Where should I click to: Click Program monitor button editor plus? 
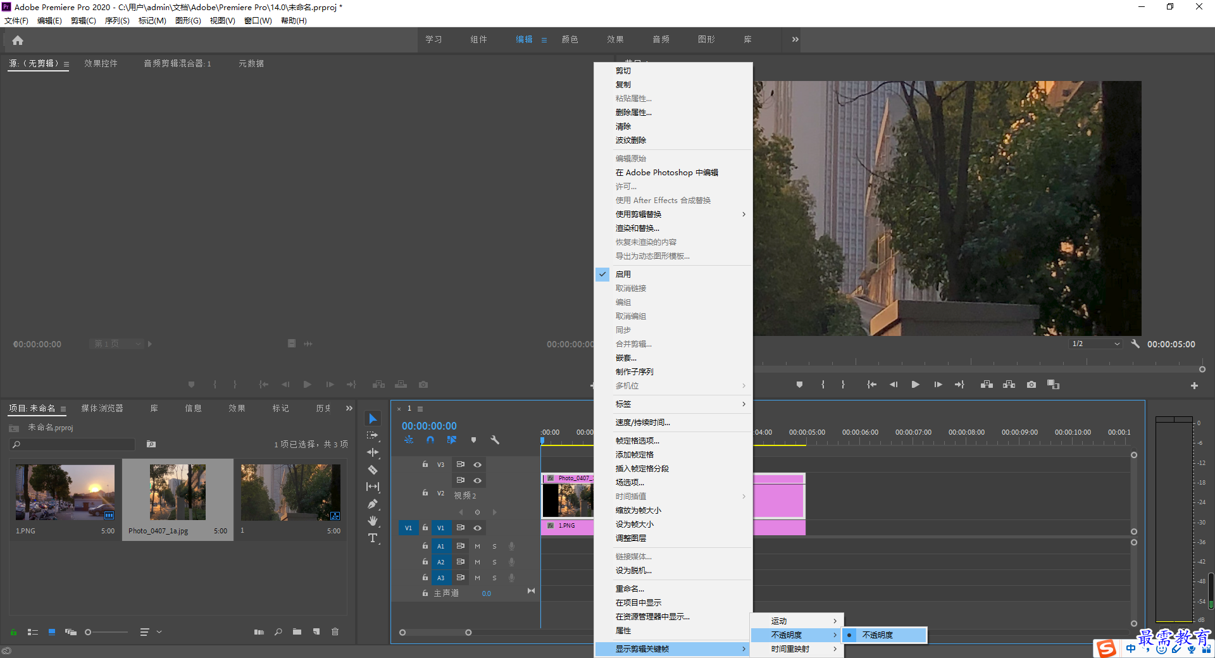click(x=1194, y=385)
